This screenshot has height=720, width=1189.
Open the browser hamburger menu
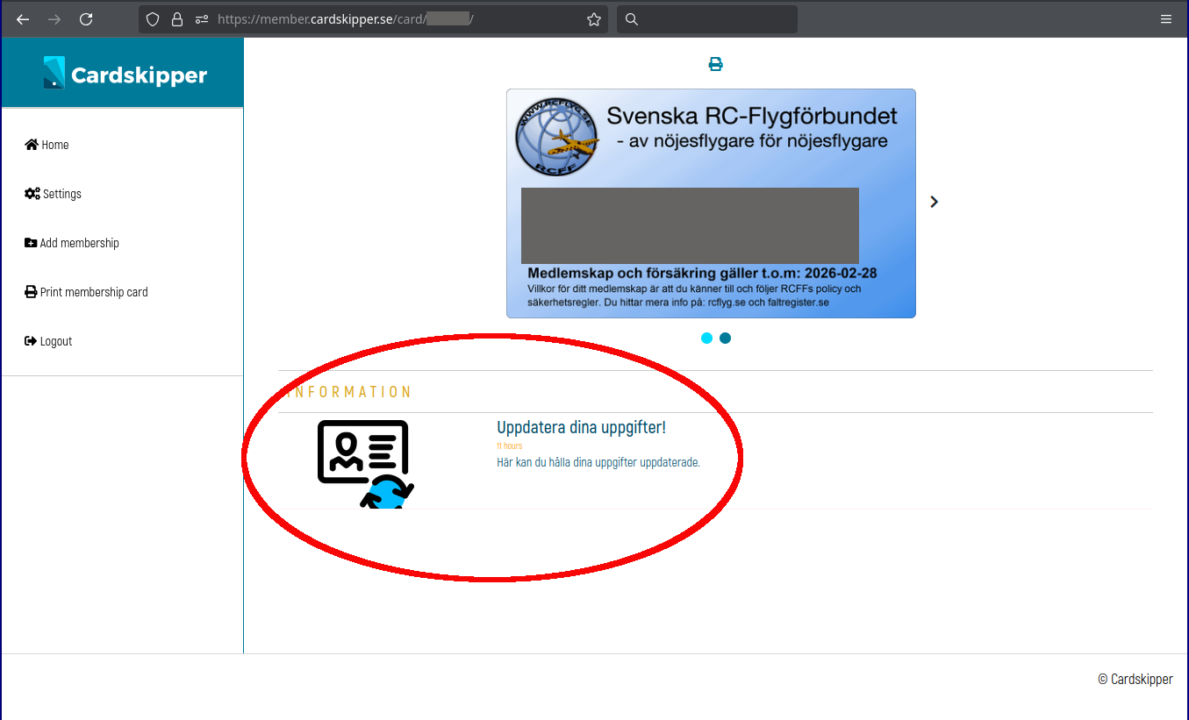(1166, 19)
